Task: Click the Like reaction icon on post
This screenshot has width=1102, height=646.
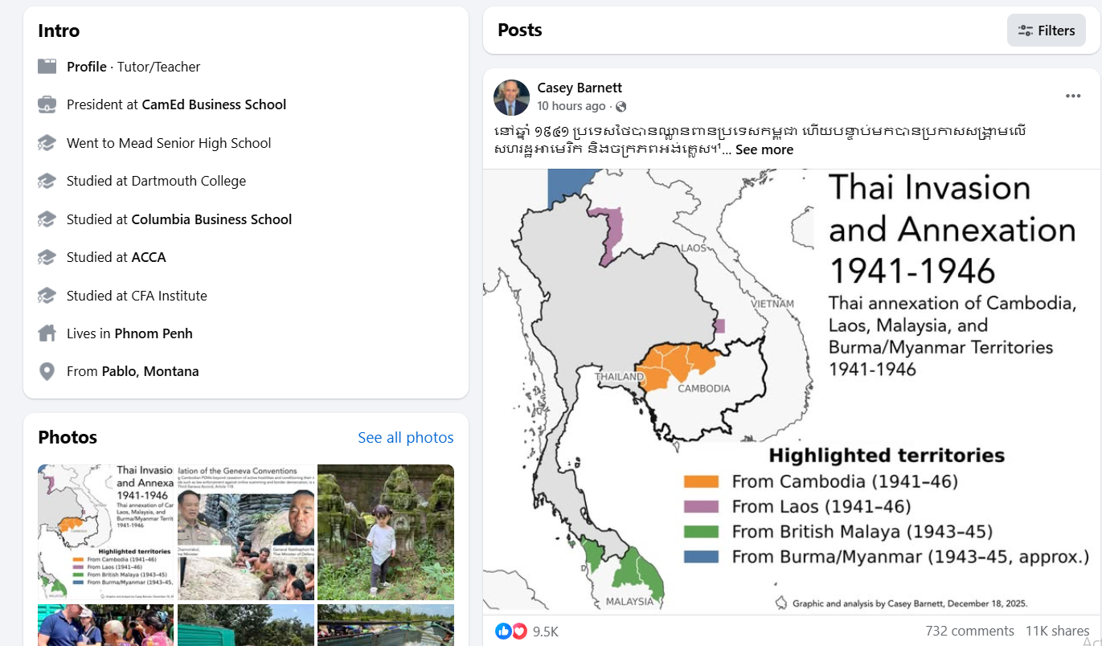Action: 504,632
